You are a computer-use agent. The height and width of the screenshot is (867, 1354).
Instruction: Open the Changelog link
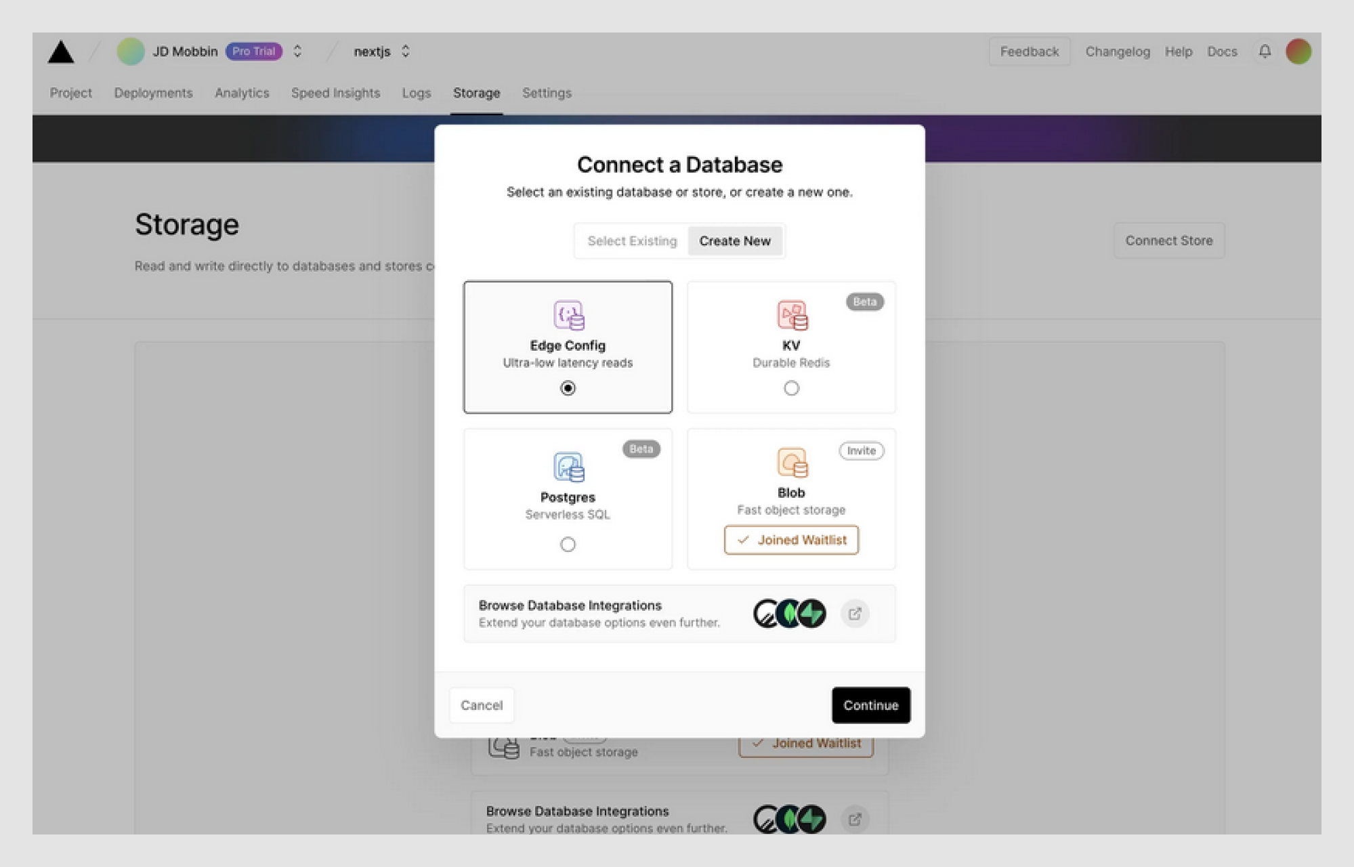coord(1118,51)
